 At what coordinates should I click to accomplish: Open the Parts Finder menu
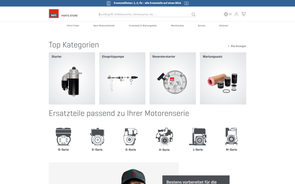click(x=73, y=26)
